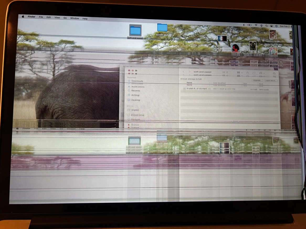Open Shared in the Finder sidebar
Viewport: 306px width, 229px height.
coord(133,110)
